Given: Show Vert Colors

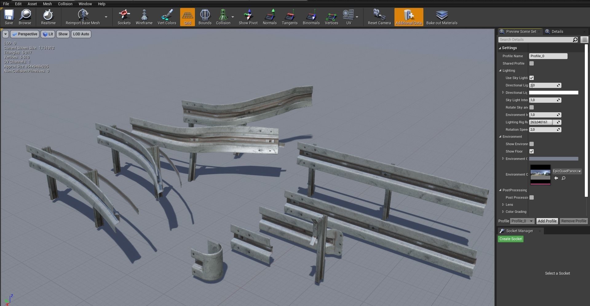Looking at the screenshot, I should [x=167, y=17].
